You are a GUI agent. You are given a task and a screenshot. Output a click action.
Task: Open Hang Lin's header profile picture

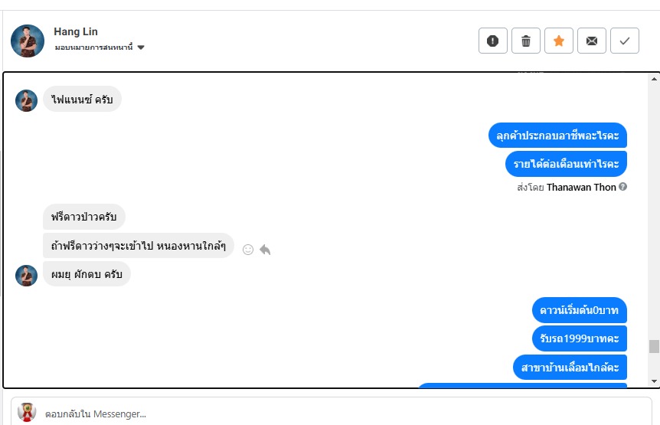(28, 41)
